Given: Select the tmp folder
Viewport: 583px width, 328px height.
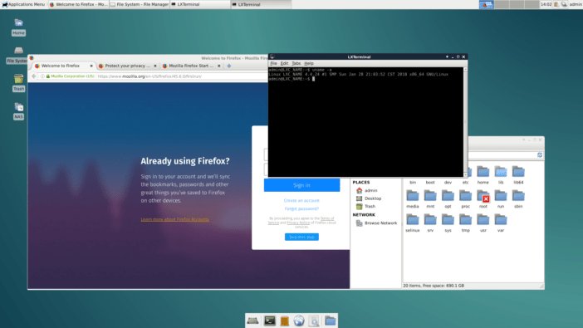Looking at the screenshot, I should (466, 223).
